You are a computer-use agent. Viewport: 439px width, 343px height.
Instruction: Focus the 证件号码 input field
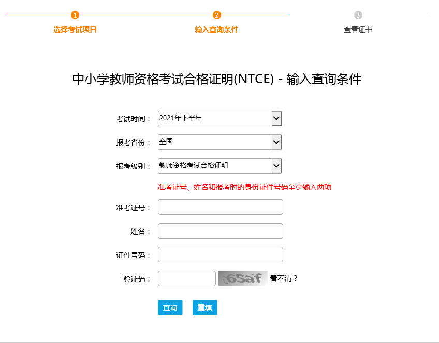221,255
